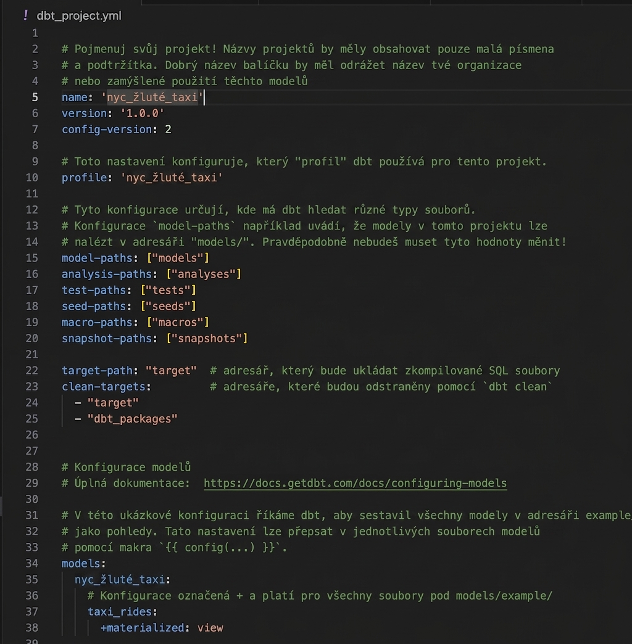The width and height of the screenshot is (632, 644).
Task: Click the YAML file type icon in tab
Action: tap(26, 15)
